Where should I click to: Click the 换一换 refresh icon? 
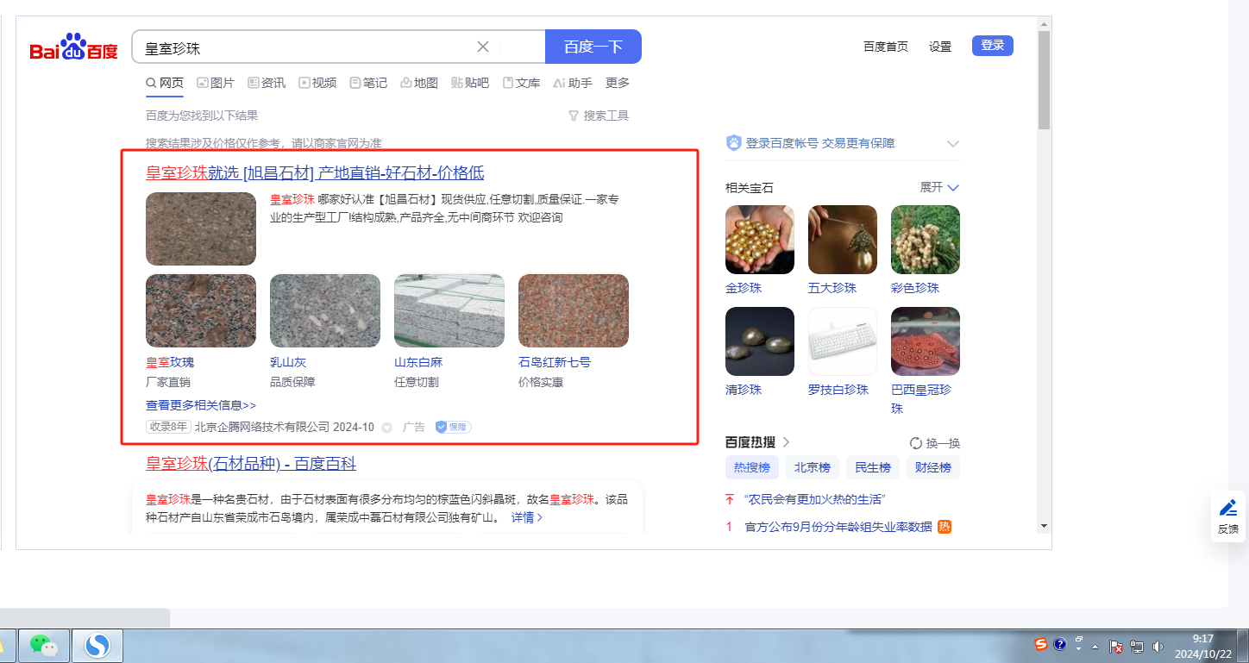916,443
